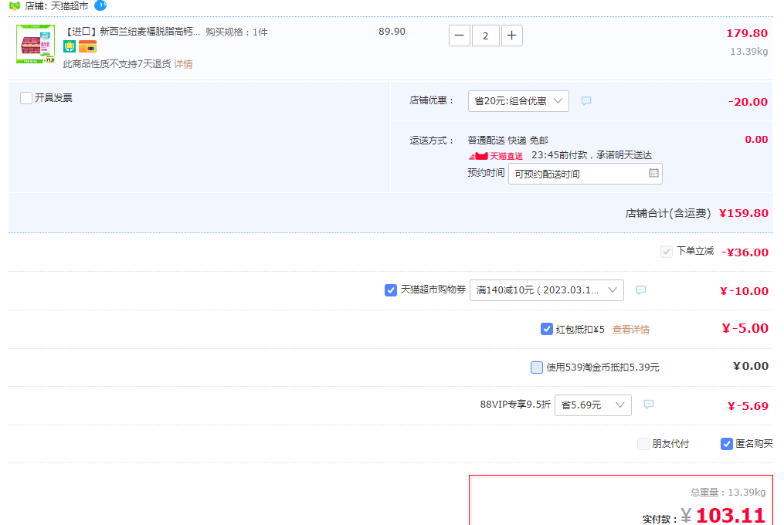
Task: Click the ¥-5.69 88VIP discount amount
Action: click(x=748, y=406)
